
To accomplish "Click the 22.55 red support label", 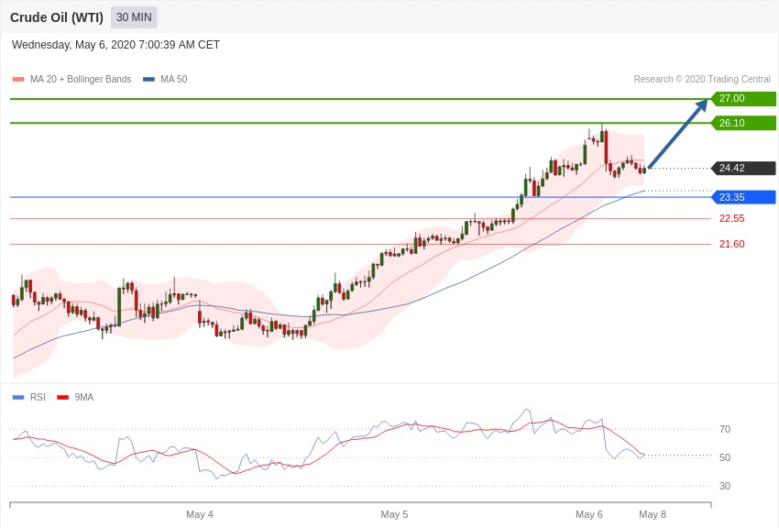I will tap(731, 219).
